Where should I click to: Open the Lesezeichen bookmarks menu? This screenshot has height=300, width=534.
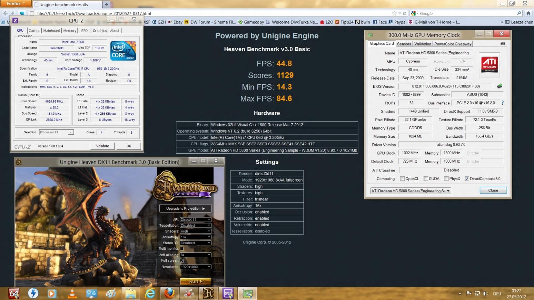[x=519, y=22]
